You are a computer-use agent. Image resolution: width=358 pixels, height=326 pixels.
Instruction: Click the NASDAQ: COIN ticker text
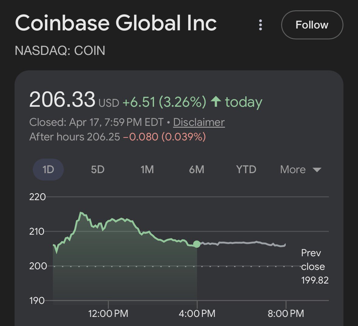tap(60, 51)
